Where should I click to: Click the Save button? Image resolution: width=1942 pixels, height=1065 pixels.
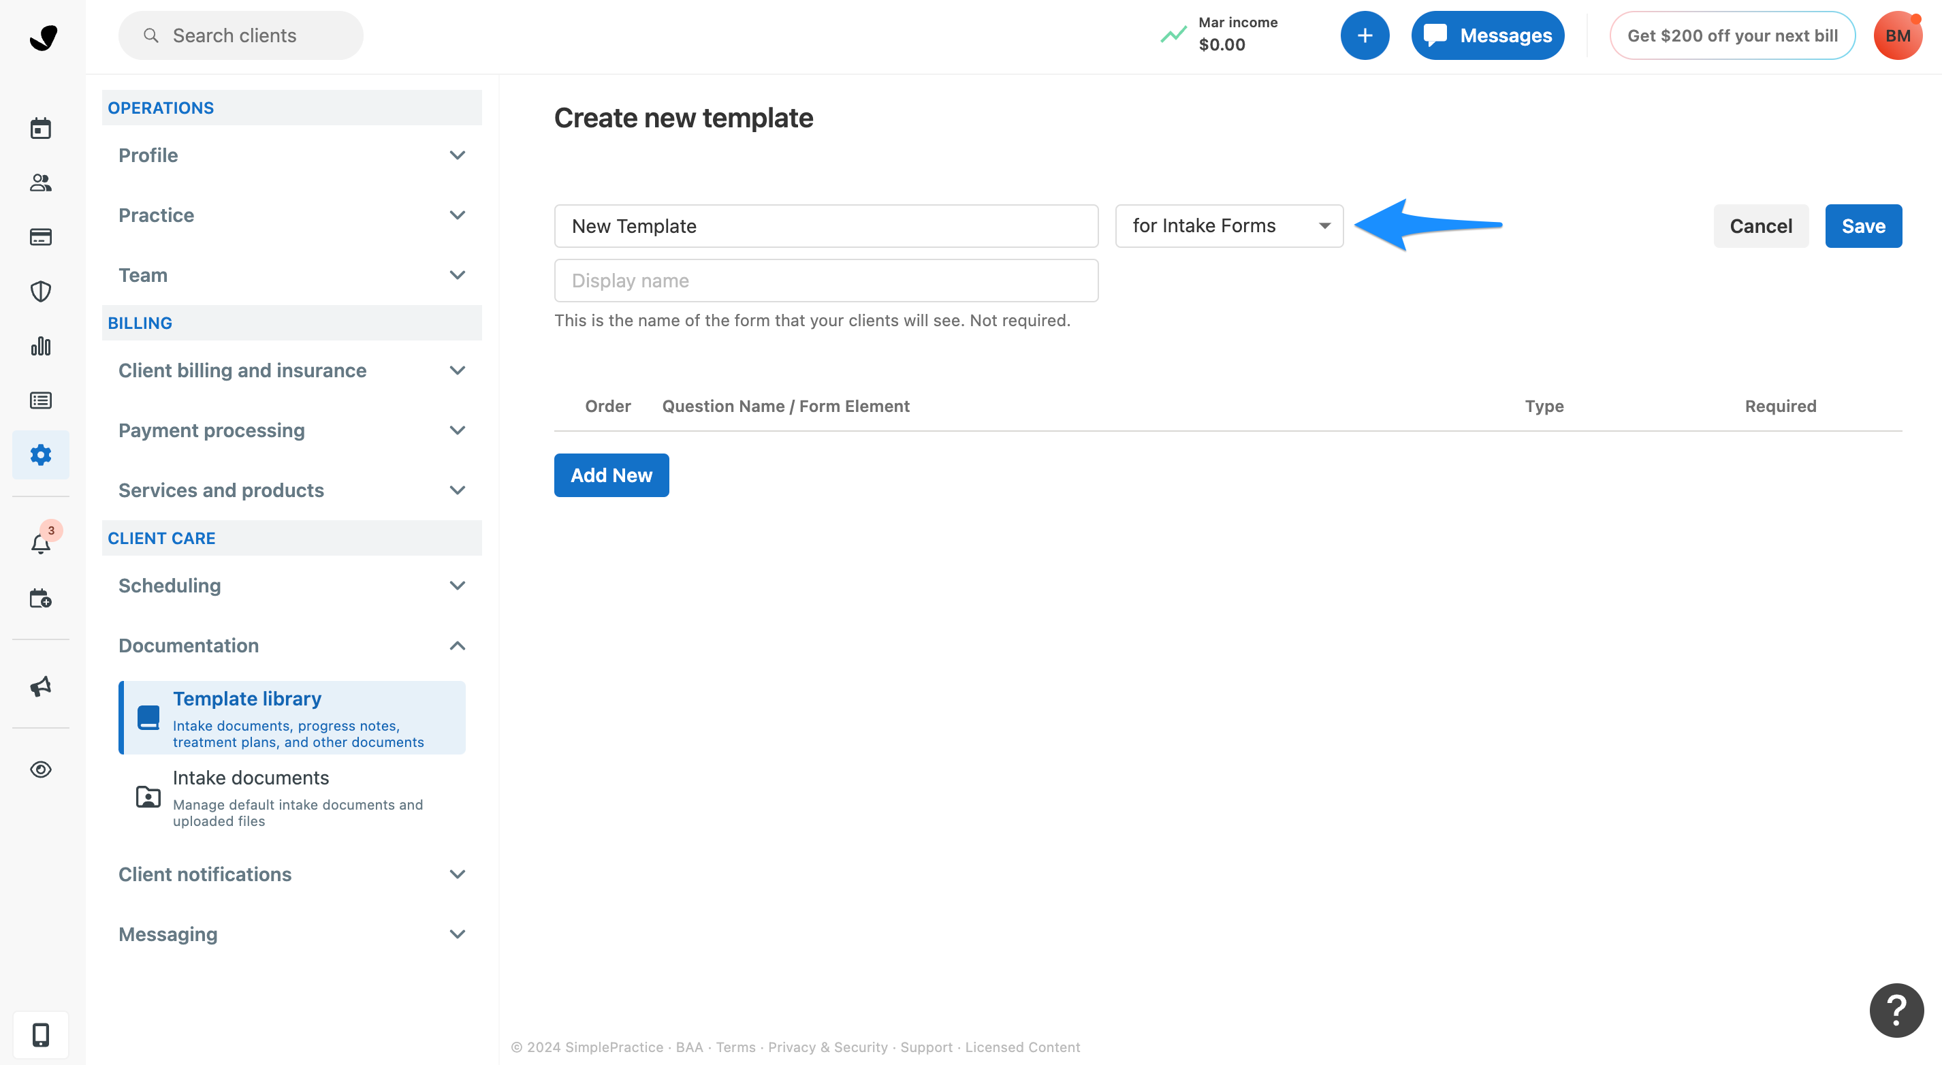coord(1863,225)
